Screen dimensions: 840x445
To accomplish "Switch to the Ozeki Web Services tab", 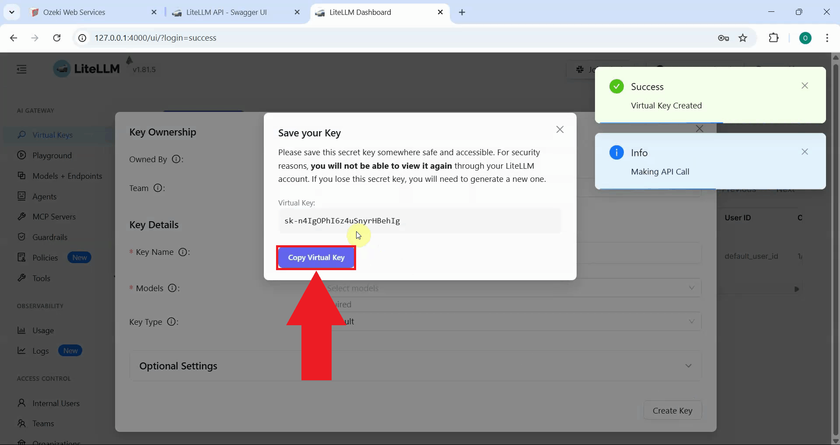I will coord(73,12).
